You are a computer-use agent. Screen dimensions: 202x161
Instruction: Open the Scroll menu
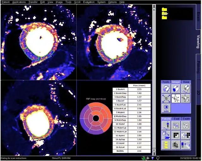pyautogui.click(x=77, y=2)
